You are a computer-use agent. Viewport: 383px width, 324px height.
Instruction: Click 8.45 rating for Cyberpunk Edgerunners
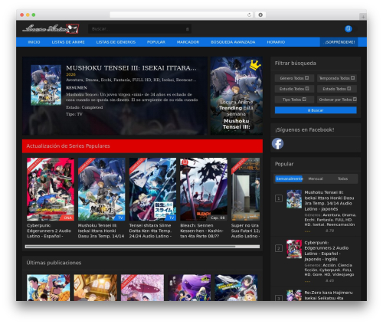pos(329,280)
